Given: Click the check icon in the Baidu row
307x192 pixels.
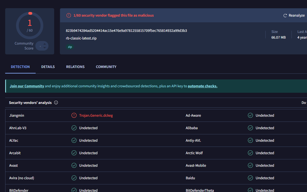Looking at the screenshot, I should [x=250, y=178].
